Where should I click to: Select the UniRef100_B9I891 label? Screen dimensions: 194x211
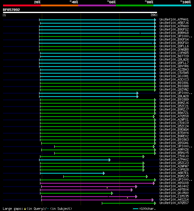(174, 83)
